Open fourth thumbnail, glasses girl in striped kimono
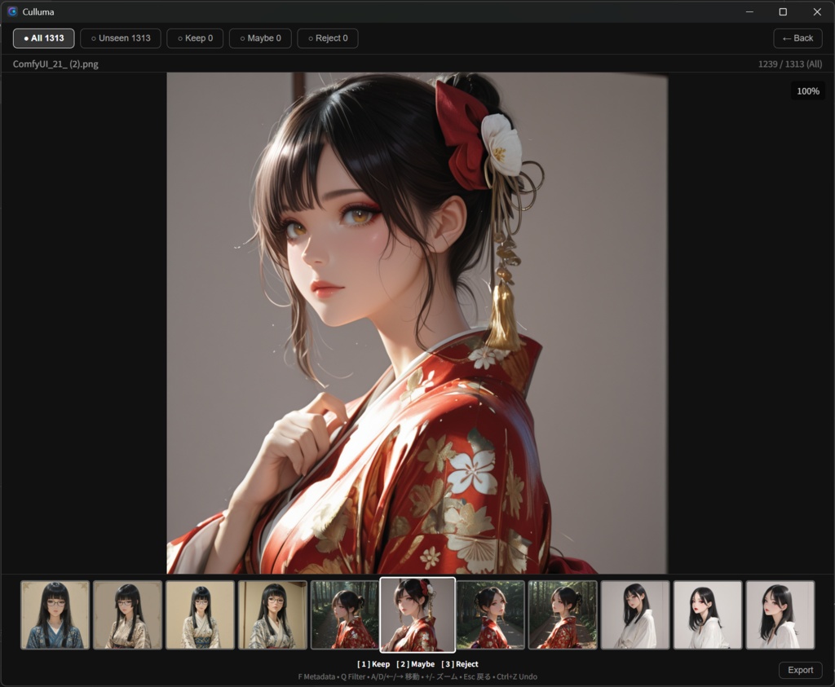Image resolution: width=835 pixels, height=687 pixels. coord(272,615)
